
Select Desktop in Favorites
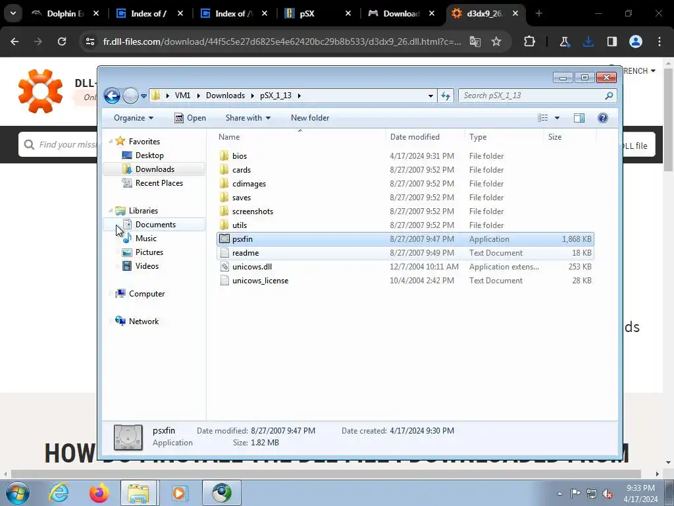click(149, 155)
